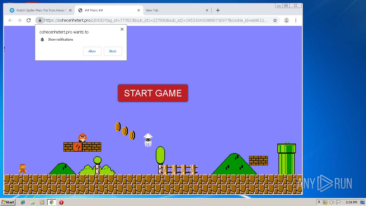This screenshot has width=366, height=206.
Task: Select the ## Mario ## tab
Action: pyautogui.click(x=109, y=10)
